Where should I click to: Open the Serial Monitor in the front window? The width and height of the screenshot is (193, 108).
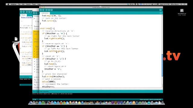160,10
